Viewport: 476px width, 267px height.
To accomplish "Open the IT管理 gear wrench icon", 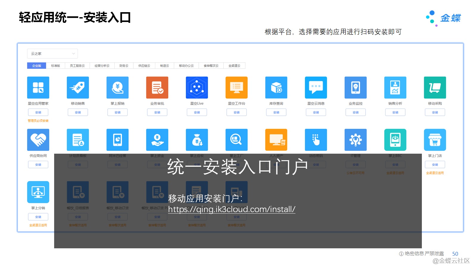I will (x=356, y=140).
